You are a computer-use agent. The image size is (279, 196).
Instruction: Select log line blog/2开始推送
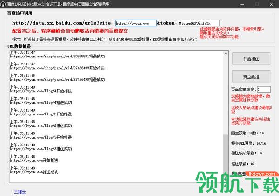tap(41, 114)
